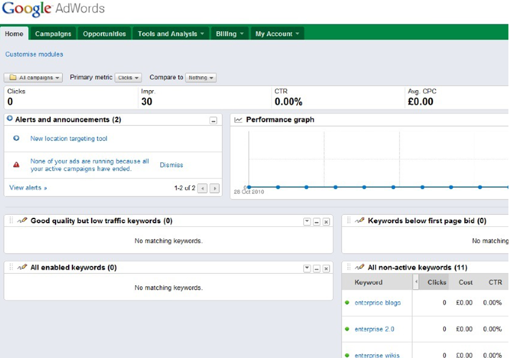Click pencil icon of Good quality low traffic module
Image resolution: width=509 pixels, height=358 pixels.
[22, 220]
